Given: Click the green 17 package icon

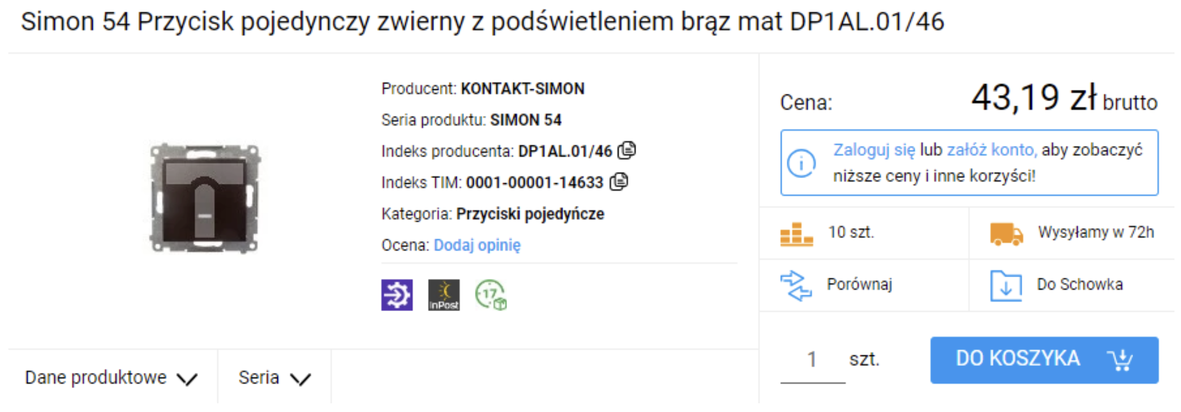Looking at the screenshot, I should (x=491, y=295).
